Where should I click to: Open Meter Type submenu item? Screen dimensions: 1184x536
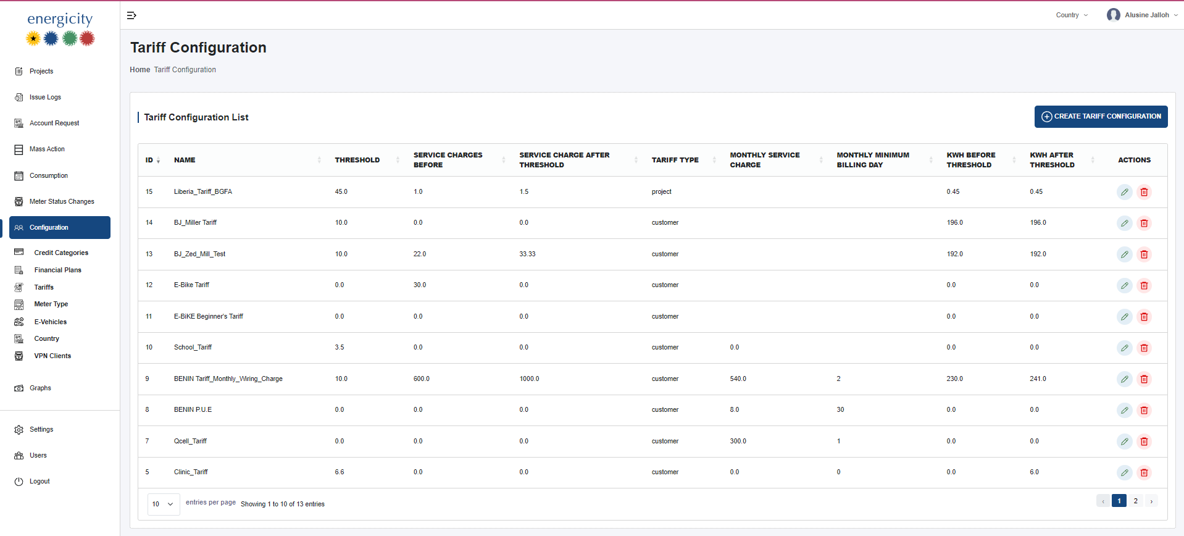[51, 304]
